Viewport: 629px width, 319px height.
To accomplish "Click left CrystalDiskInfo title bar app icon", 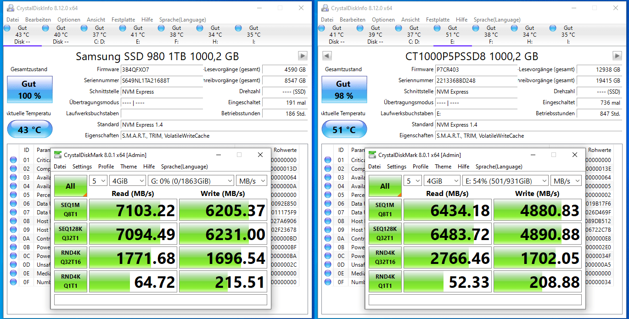I will pos(10,8).
